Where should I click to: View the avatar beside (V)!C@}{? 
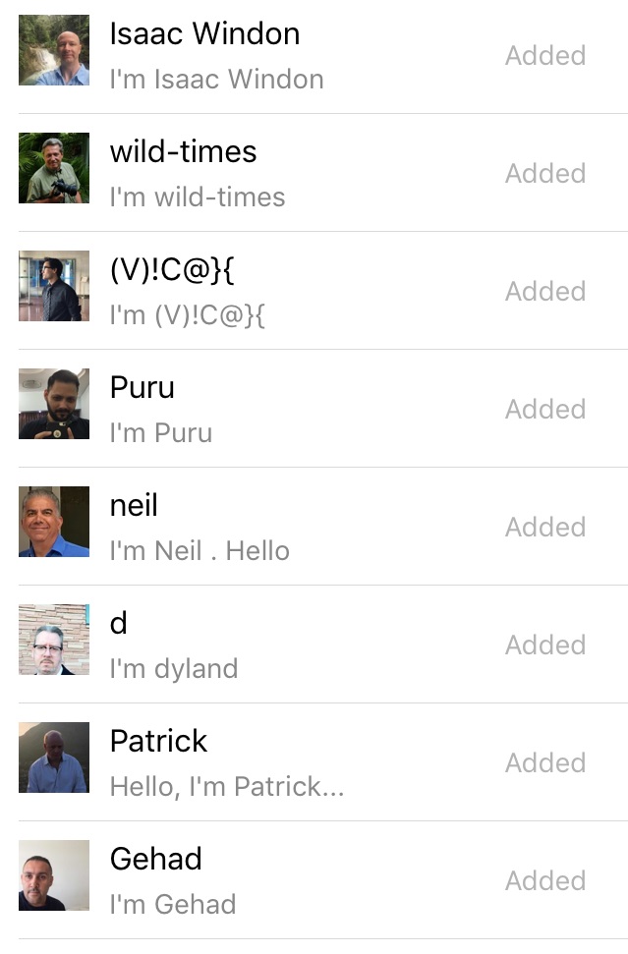54,286
